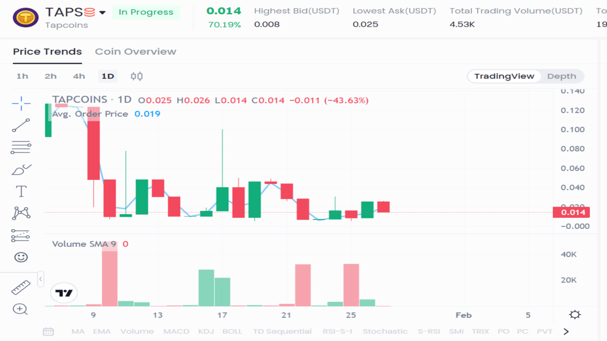Open the horizontal lines Fib tool
607x341 pixels.
coord(21,147)
